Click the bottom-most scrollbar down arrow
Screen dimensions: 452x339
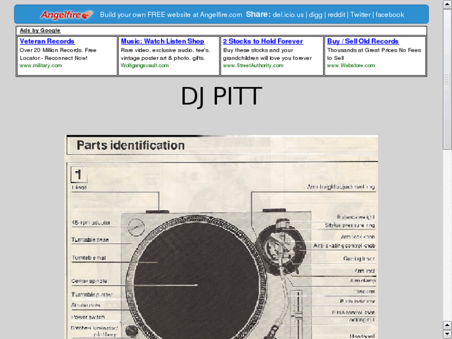[447, 334]
